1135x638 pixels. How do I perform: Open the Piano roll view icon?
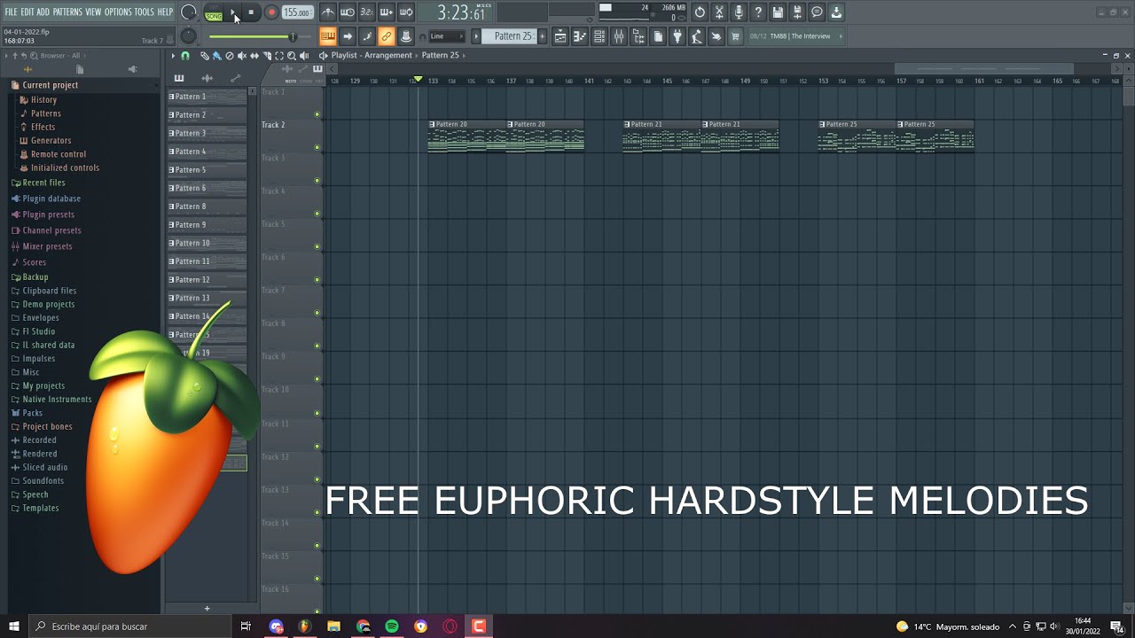point(580,36)
